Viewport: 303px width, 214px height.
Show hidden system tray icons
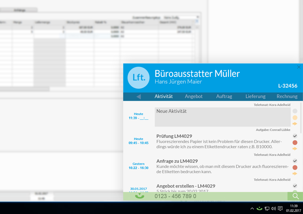252,208
